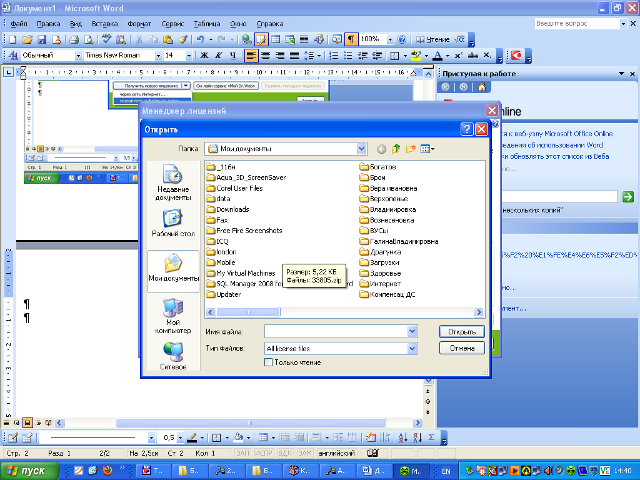Click the Spelling check ABC icon
This screenshot has height=480, width=640.
click(106, 39)
